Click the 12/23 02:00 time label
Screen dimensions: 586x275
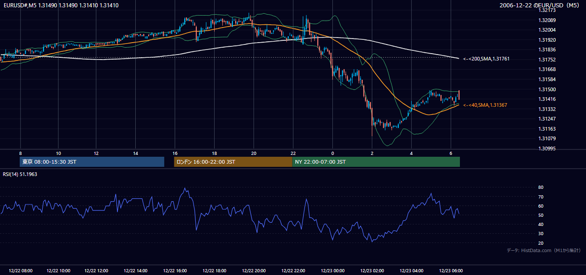(372, 270)
